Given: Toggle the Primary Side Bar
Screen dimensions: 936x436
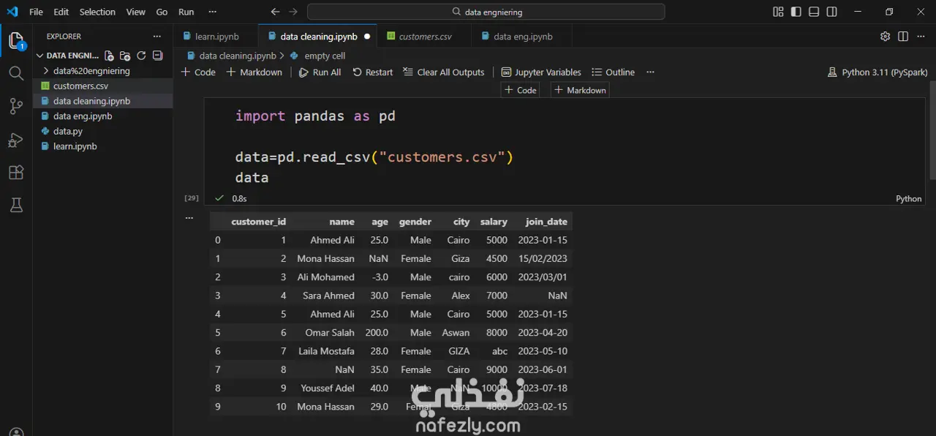Looking at the screenshot, I should [796, 12].
